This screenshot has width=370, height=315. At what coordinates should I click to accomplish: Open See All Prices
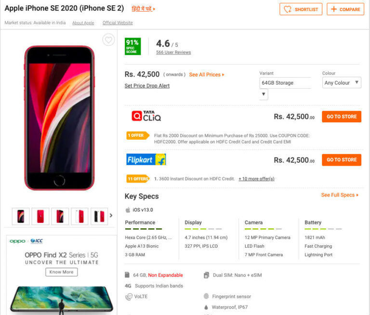207,75
